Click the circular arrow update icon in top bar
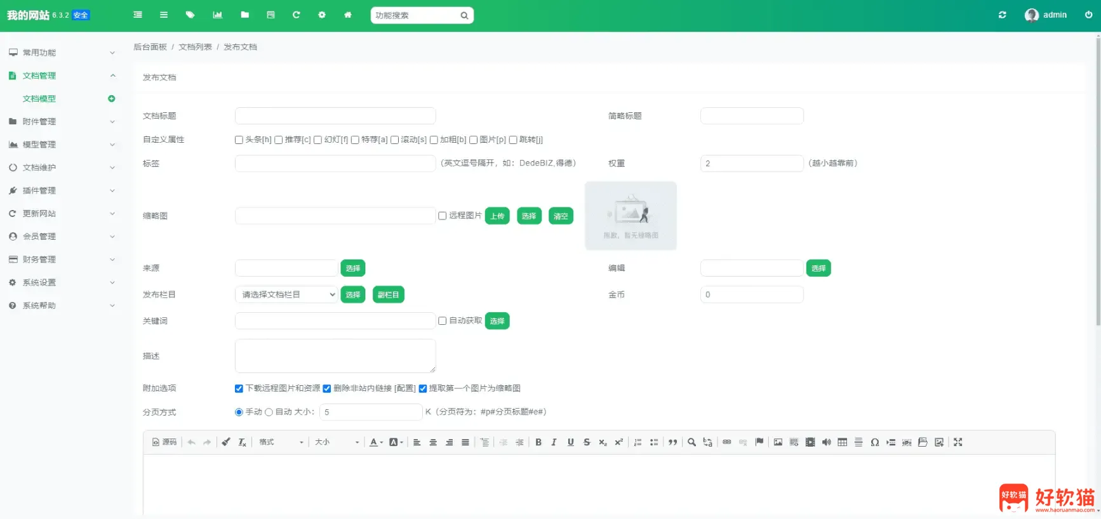 coord(296,15)
